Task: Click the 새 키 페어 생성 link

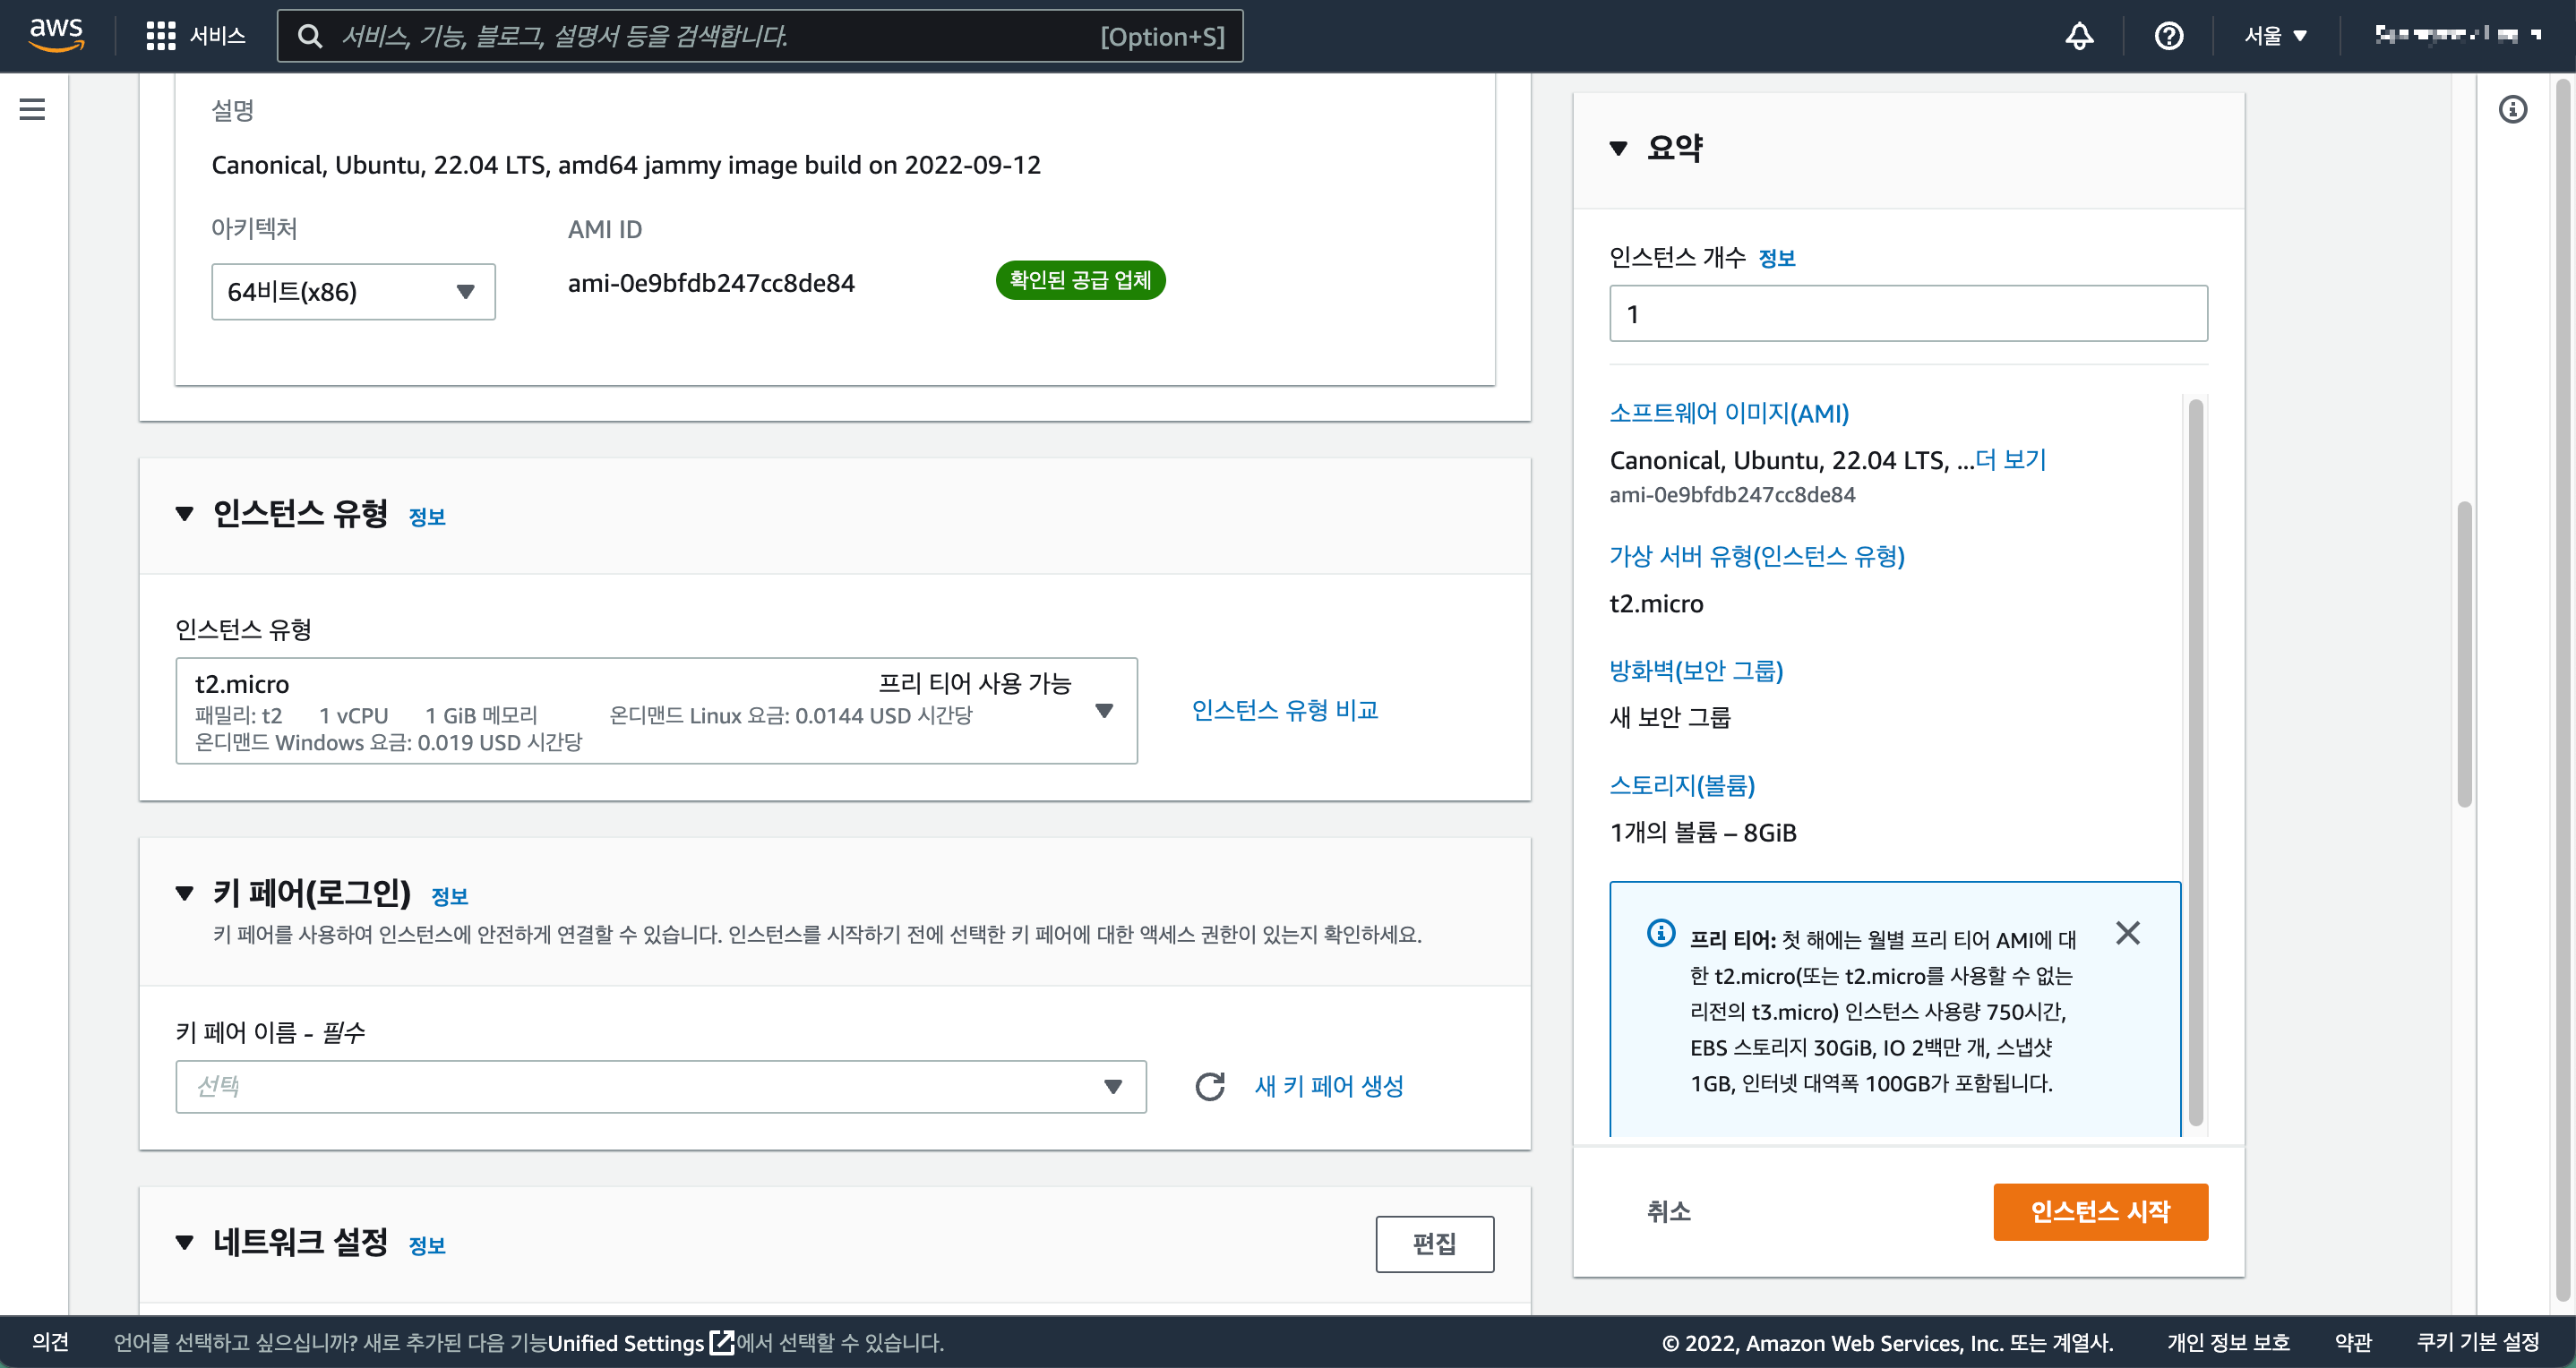Action: tap(1328, 1086)
